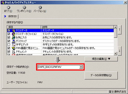
Task: Click the description 'お気に入りの保存を行います。'
Action: [x=57, y=38]
